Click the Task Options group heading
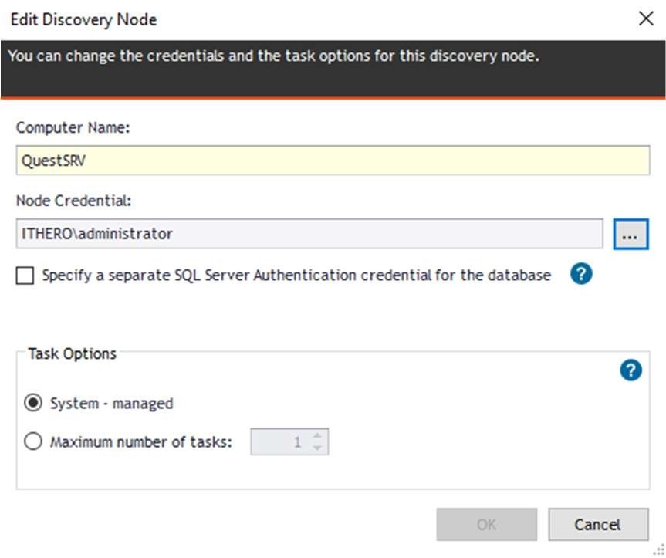666x558 pixels. (x=73, y=354)
